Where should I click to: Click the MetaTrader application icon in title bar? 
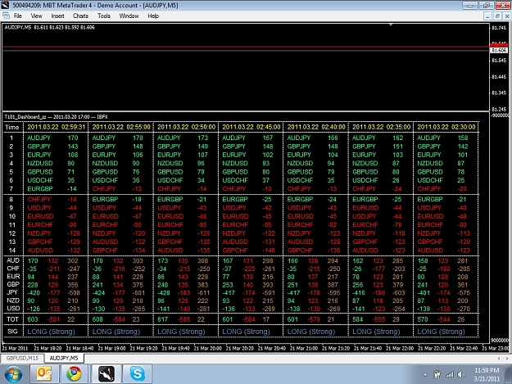click(5, 5)
